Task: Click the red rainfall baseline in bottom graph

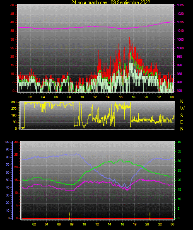Action: 97,218
